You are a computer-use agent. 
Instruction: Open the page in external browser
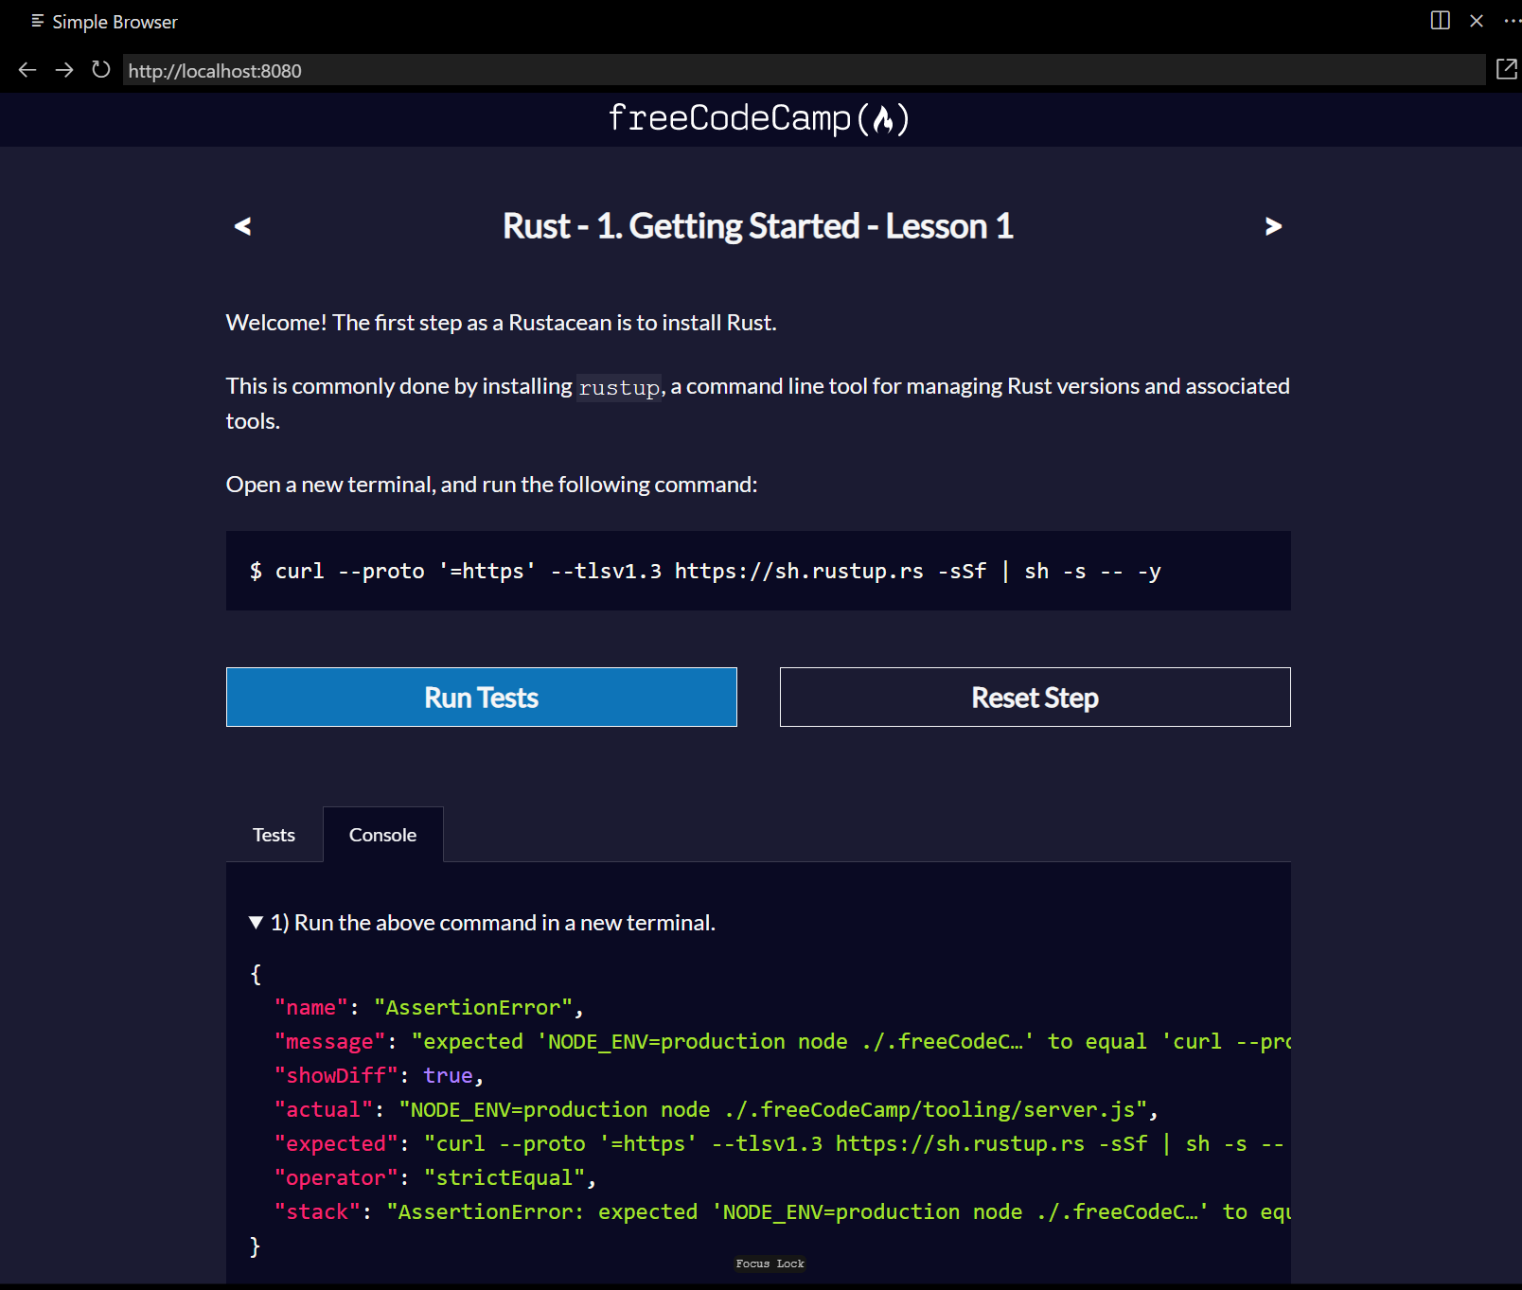click(x=1506, y=69)
